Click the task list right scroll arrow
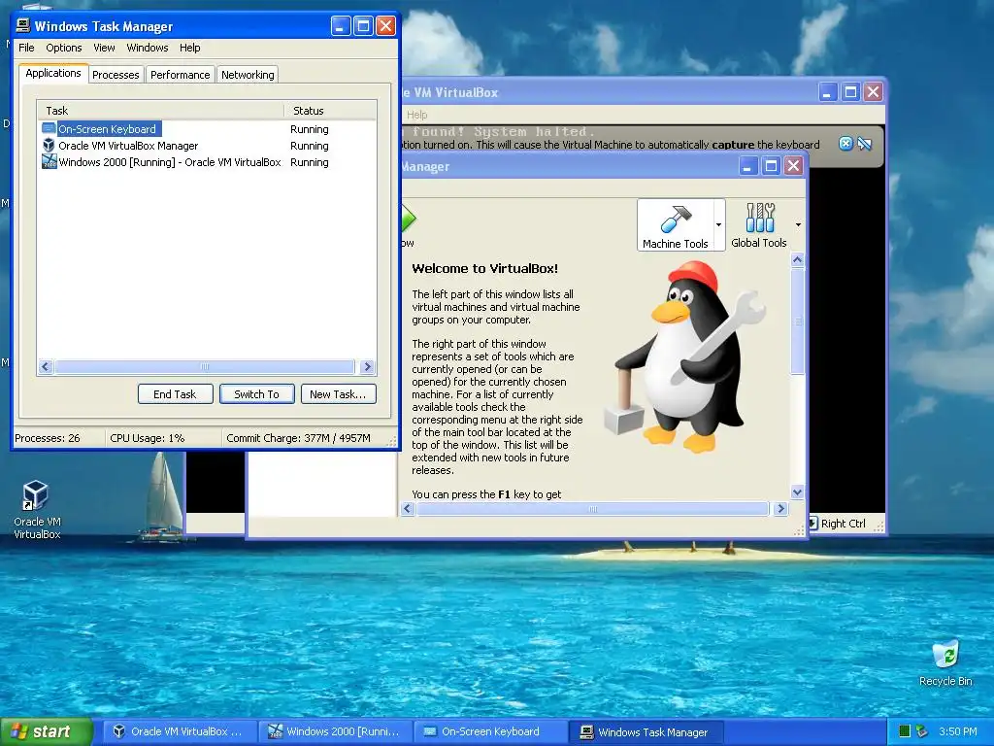This screenshot has width=994, height=746. click(x=367, y=366)
